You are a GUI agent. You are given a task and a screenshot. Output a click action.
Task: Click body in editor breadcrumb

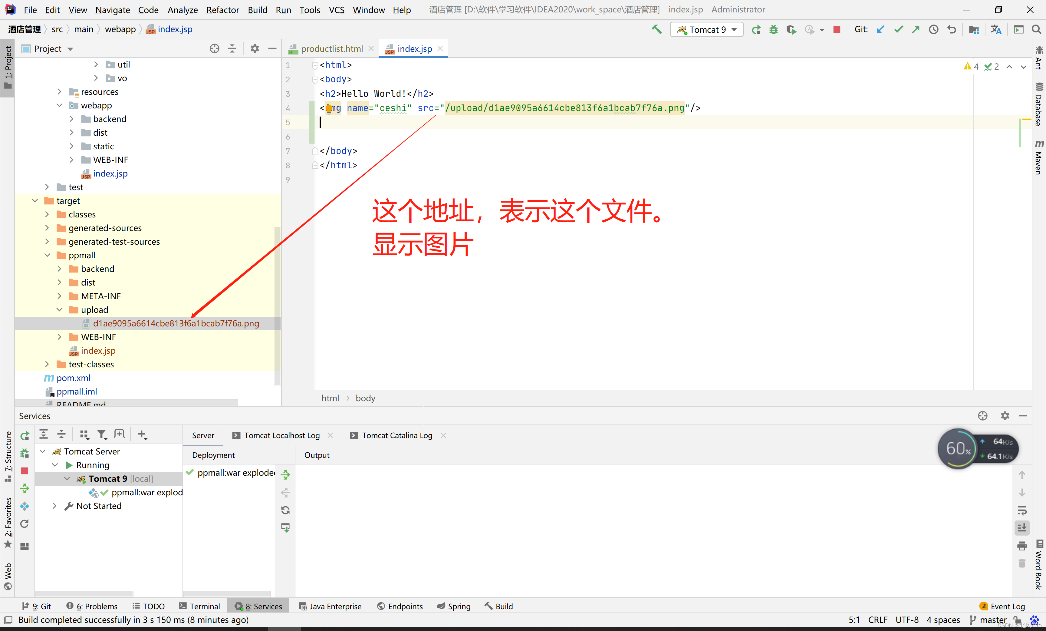pos(365,398)
